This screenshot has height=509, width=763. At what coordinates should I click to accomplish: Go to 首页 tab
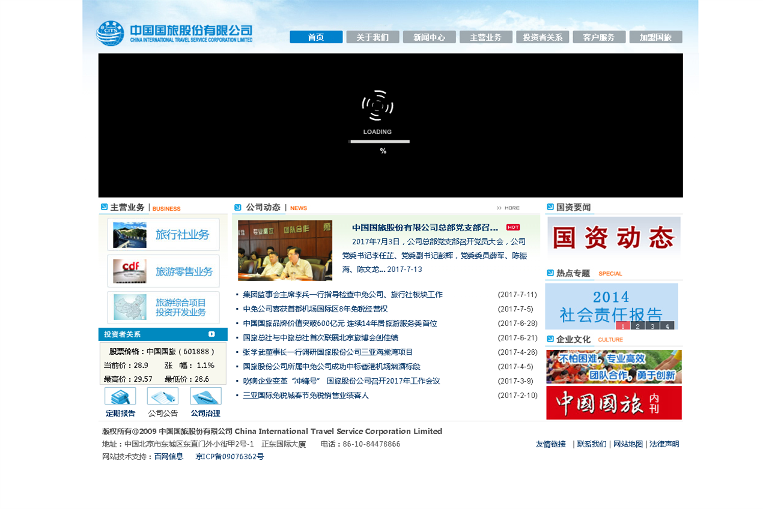pyautogui.click(x=316, y=37)
